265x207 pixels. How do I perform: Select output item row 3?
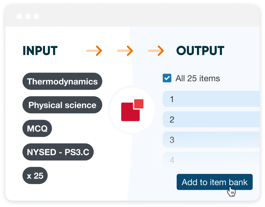(211, 140)
